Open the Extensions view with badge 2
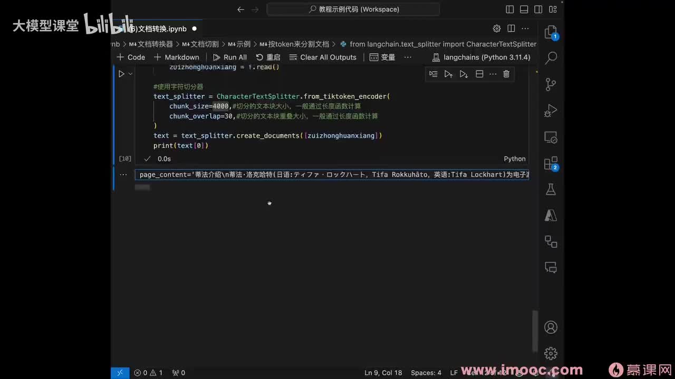The height and width of the screenshot is (379, 675). click(x=551, y=163)
